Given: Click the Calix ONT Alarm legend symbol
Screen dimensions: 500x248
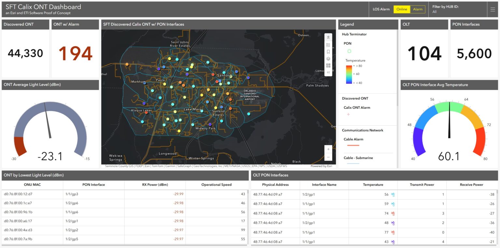Looking at the screenshot, I should coord(348,114).
